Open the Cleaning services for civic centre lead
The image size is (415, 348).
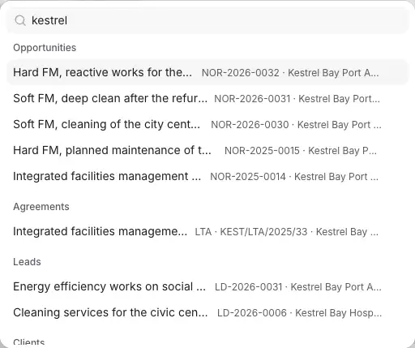207,312
